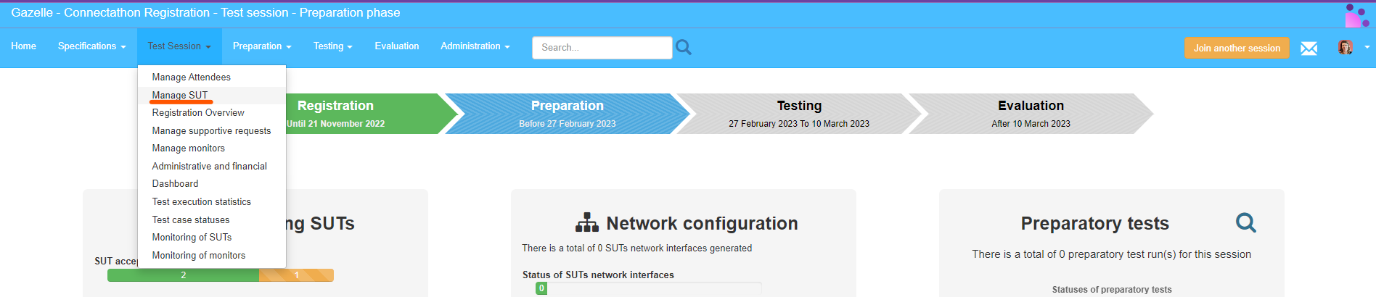Open the Evaluation navigation link
The width and height of the screenshot is (1376, 297).
(396, 46)
